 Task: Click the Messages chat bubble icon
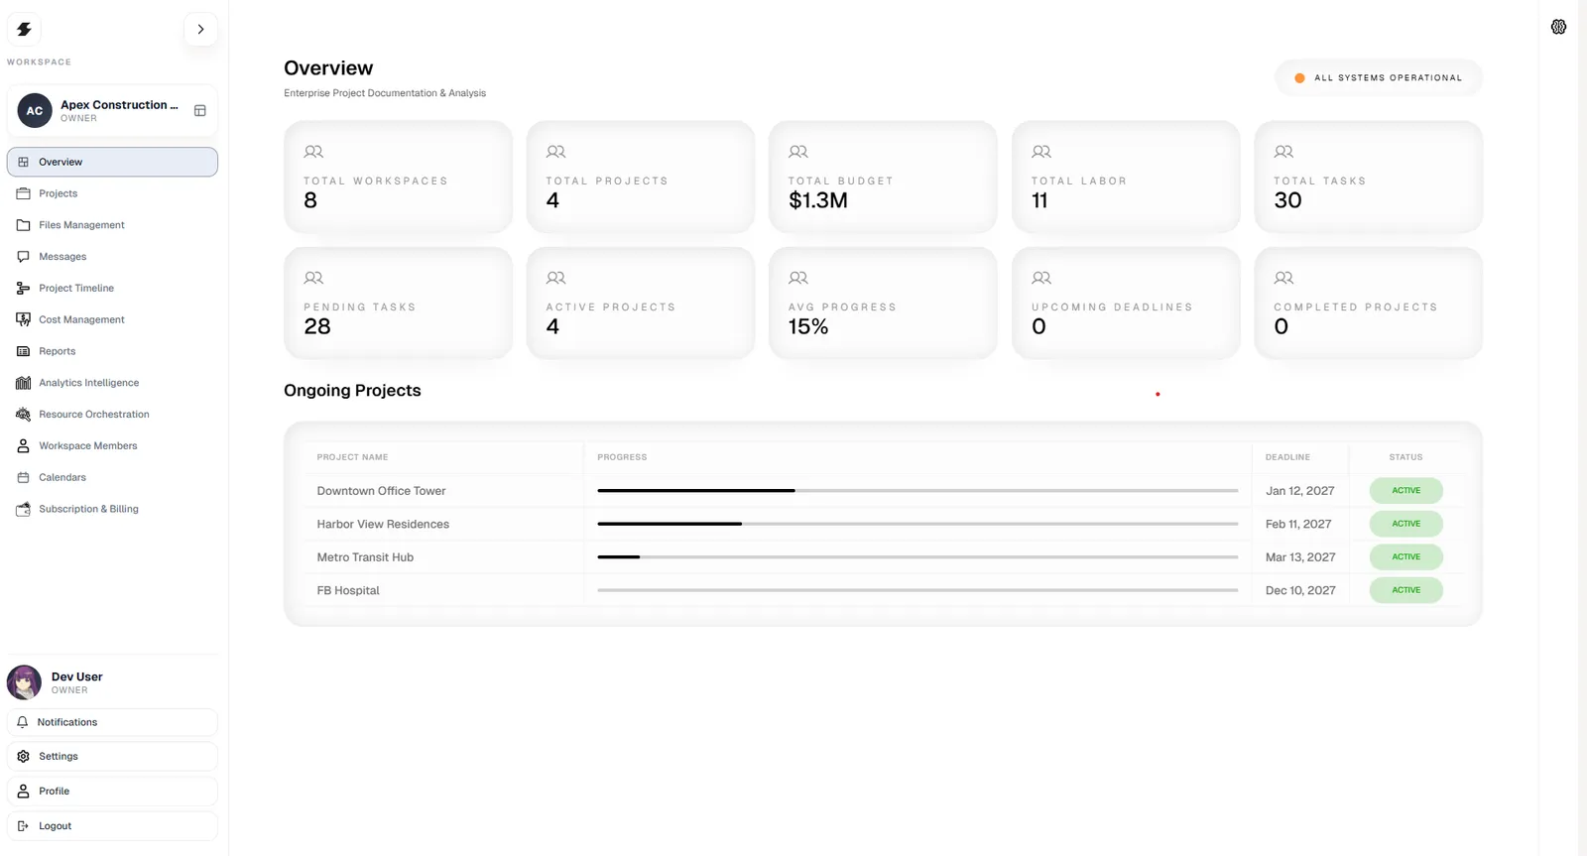23,257
